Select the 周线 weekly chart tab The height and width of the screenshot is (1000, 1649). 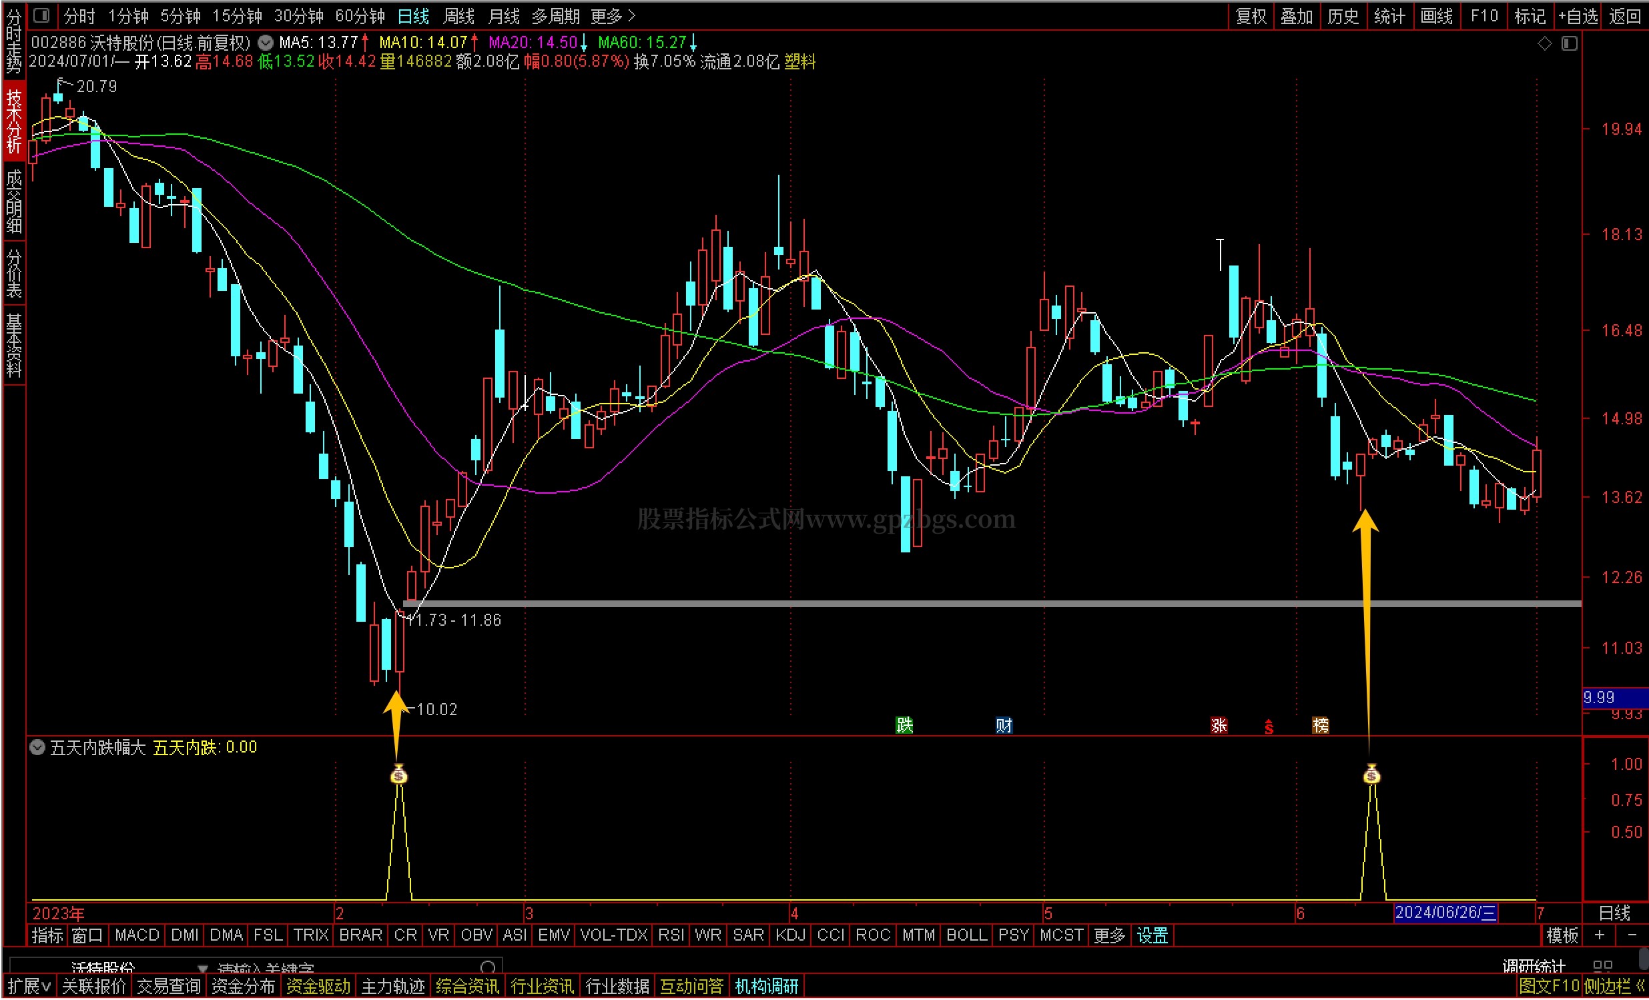click(x=458, y=16)
